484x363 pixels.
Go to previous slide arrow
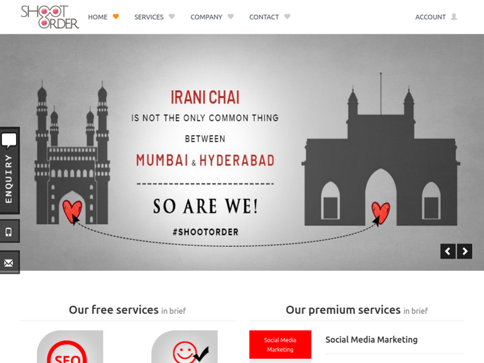[448, 251]
